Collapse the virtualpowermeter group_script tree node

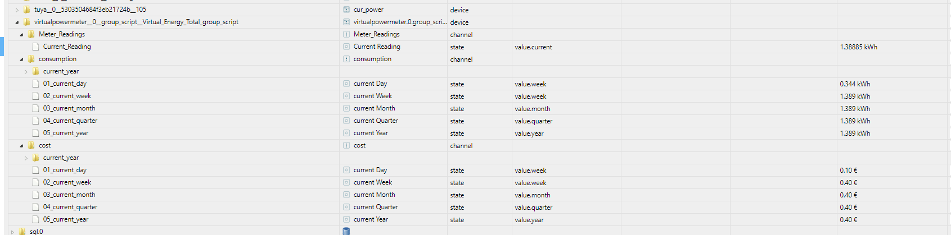(x=17, y=22)
